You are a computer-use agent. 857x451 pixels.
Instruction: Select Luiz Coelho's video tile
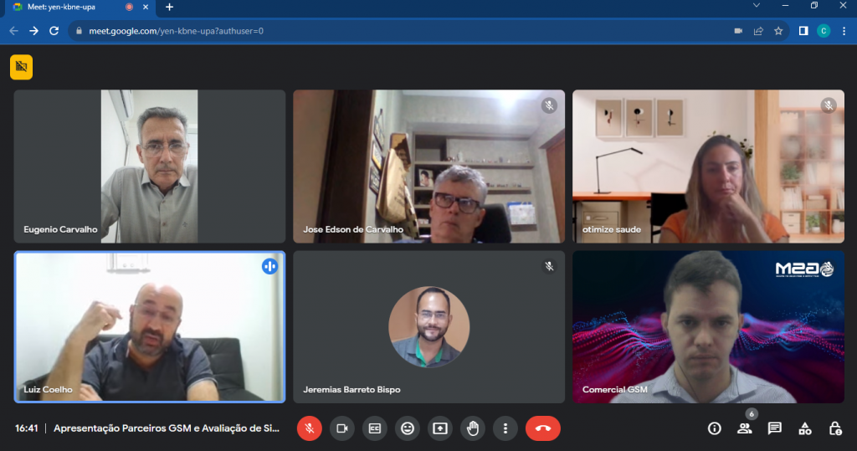pos(150,328)
